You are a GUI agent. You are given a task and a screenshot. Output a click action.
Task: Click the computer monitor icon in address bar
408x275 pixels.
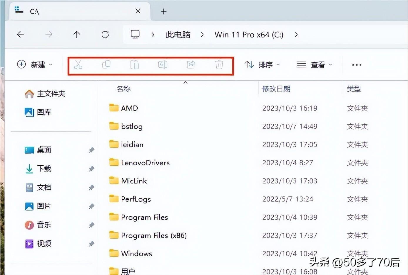click(x=135, y=34)
